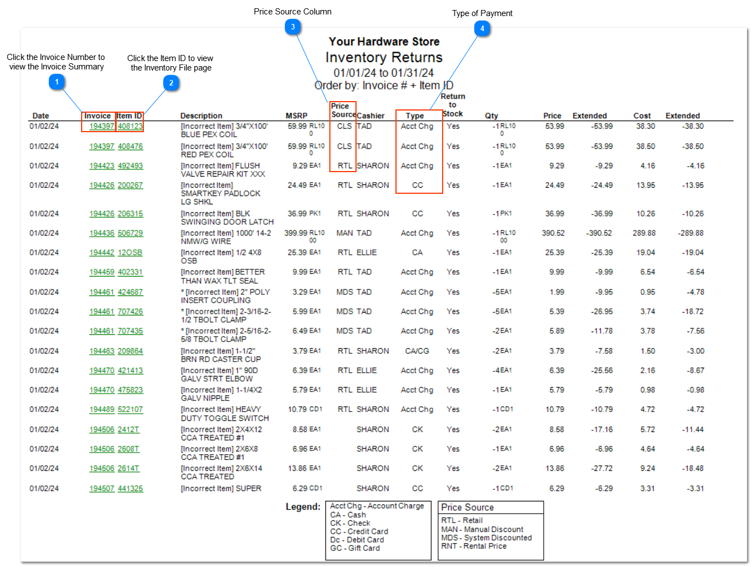Open invoice 194397 in the BLUE PEX COIL row

102,127
